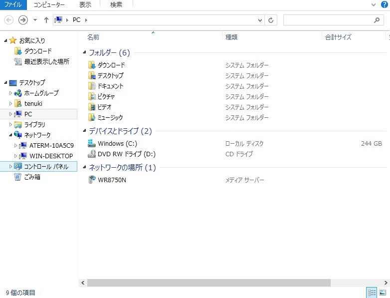Open the ごみ箱 recycle bin icon

pos(18,177)
